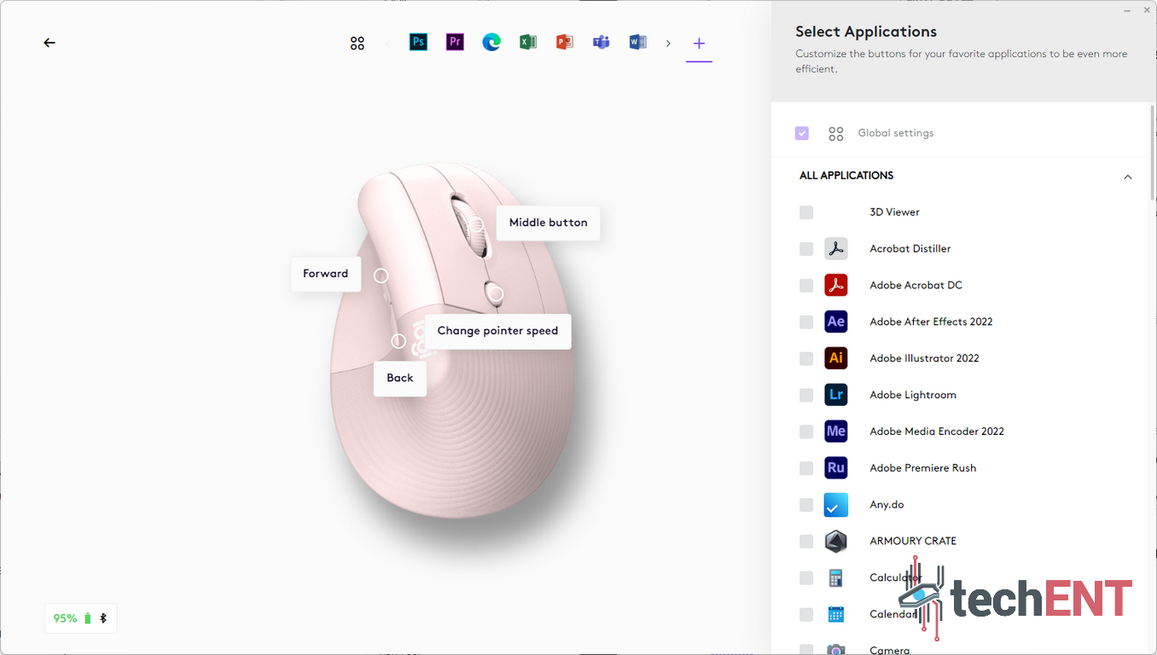The width and height of the screenshot is (1157, 655).
Task: Click the Change pointer speed label
Action: click(x=497, y=331)
